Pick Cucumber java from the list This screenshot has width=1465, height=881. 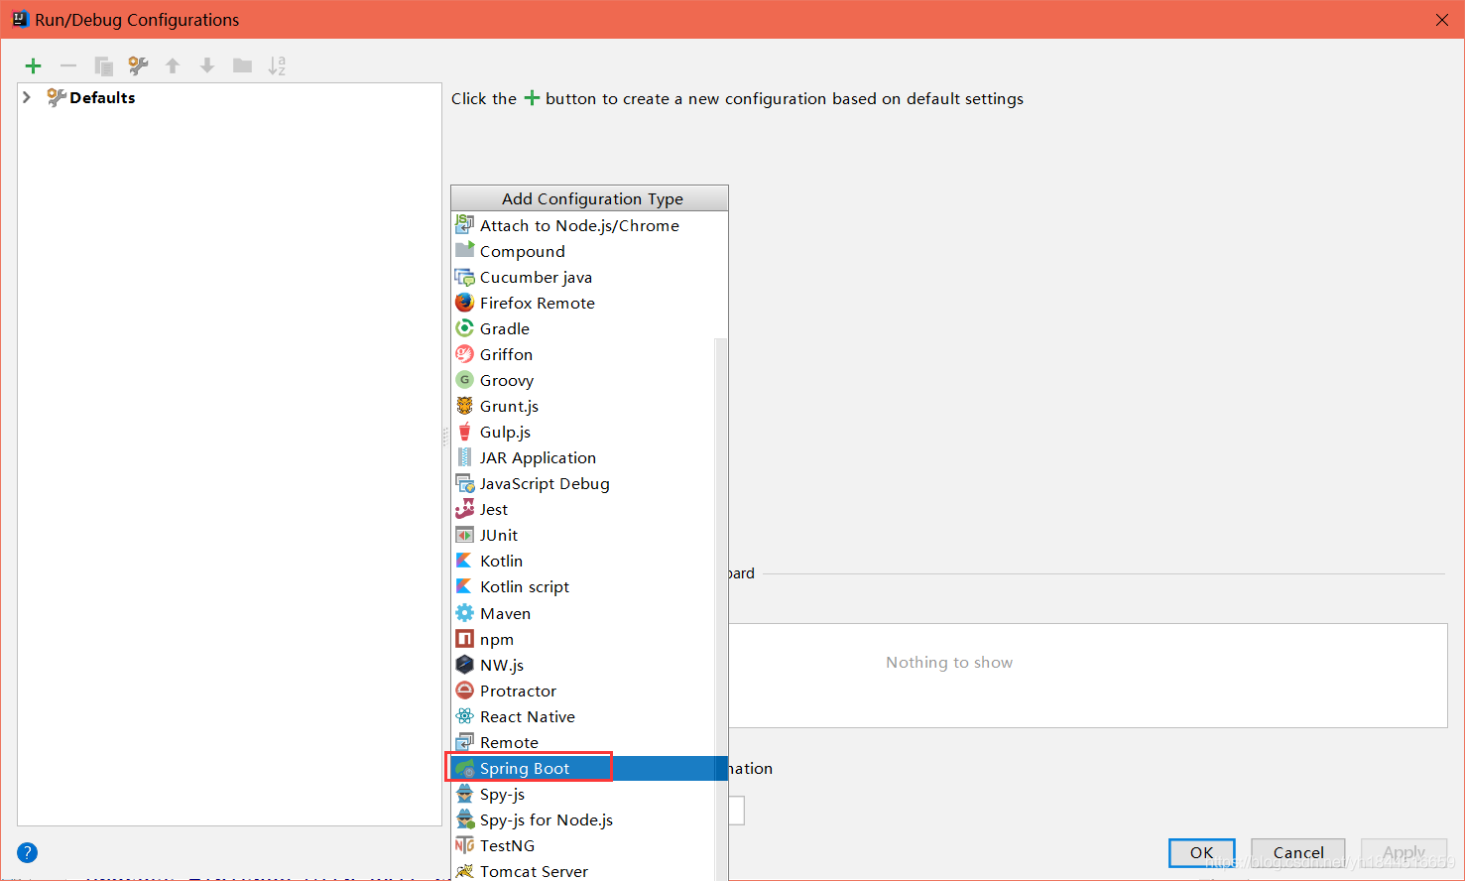pyautogui.click(x=589, y=277)
